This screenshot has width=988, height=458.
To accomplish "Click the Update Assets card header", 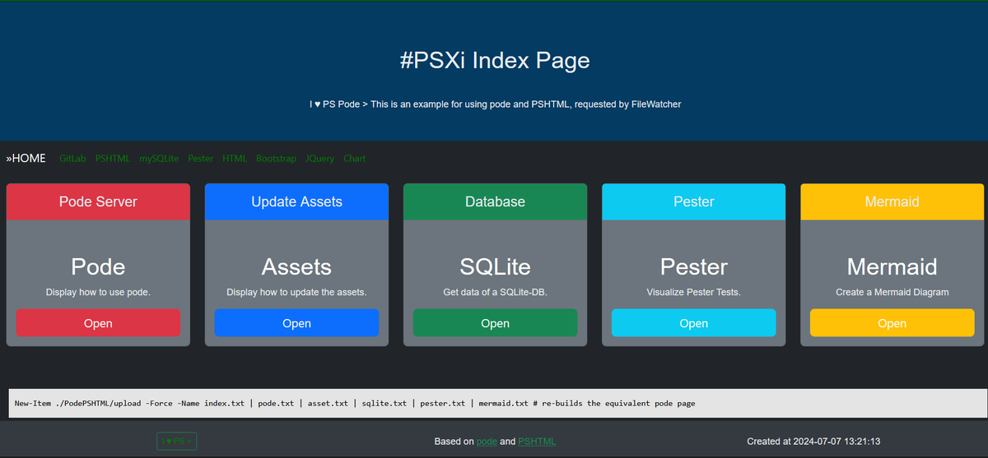I will tap(296, 201).
